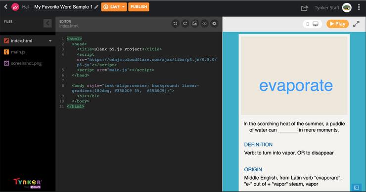Open editor settings with the gear icon
Image resolution: width=366 pixels, height=192 pixels.
coord(214,24)
